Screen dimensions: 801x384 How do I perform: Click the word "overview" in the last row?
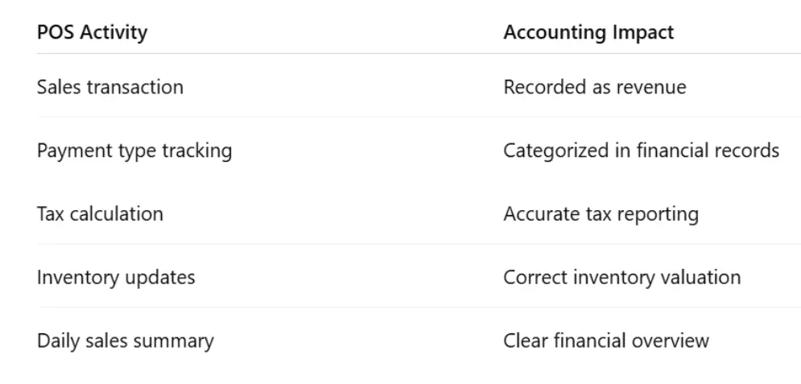click(x=671, y=341)
